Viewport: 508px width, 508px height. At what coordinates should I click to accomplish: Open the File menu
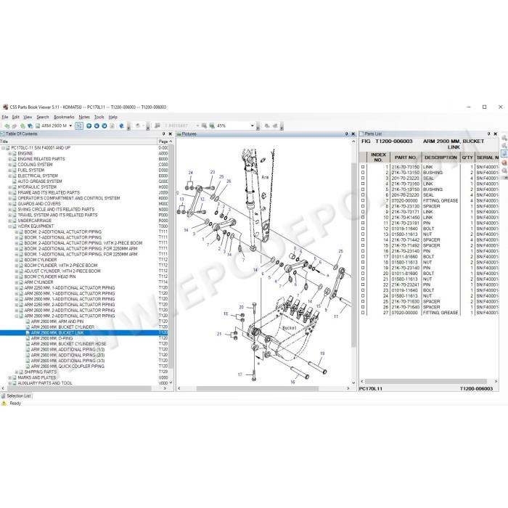(x=5, y=117)
